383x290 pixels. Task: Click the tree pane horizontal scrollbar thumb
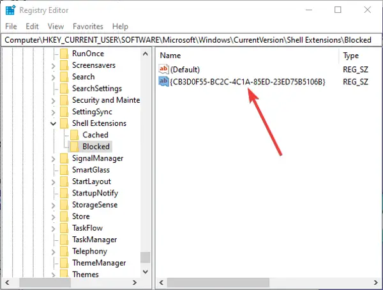pyautogui.click(x=45, y=283)
